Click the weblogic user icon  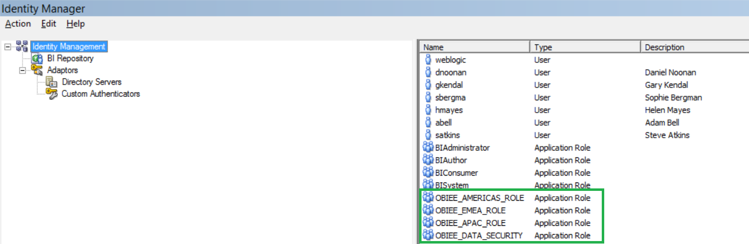(428, 60)
